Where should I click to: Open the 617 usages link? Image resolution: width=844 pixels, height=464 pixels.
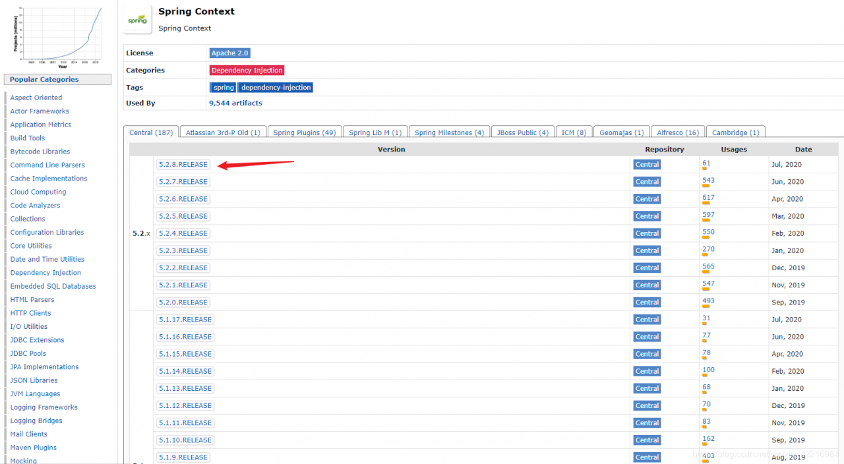pyautogui.click(x=708, y=197)
